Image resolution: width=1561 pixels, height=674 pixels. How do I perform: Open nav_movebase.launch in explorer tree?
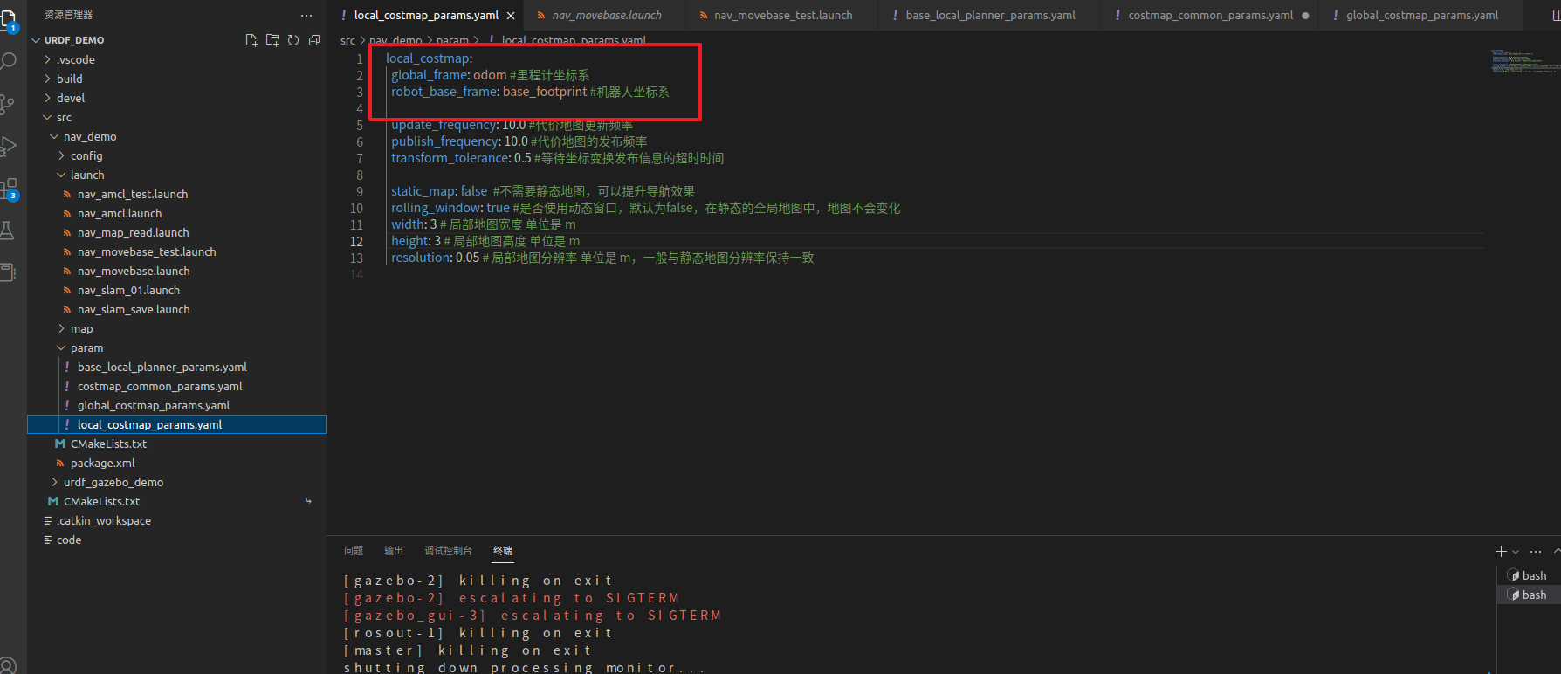tap(134, 271)
